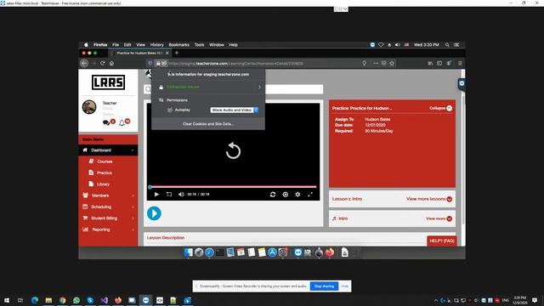This screenshot has height=306, width=544.
Task: Open the notifications bell icon
Action: point(122,122)
